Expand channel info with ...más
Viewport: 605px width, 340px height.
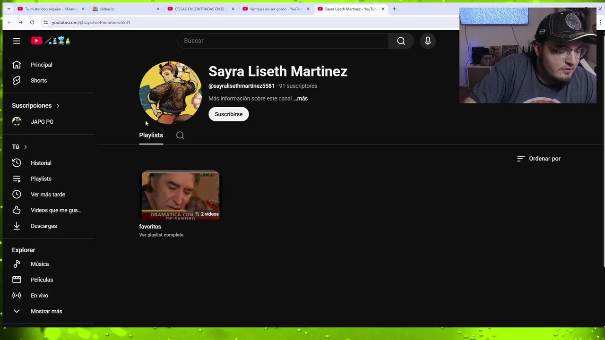click(300, 99)
